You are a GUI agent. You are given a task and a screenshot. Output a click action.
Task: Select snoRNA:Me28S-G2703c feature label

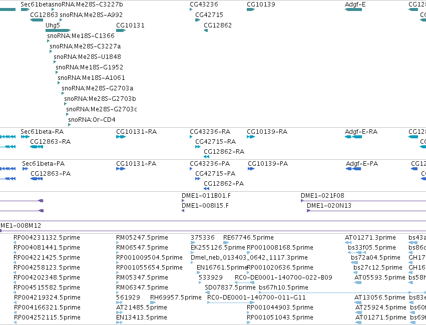(102, 109)
